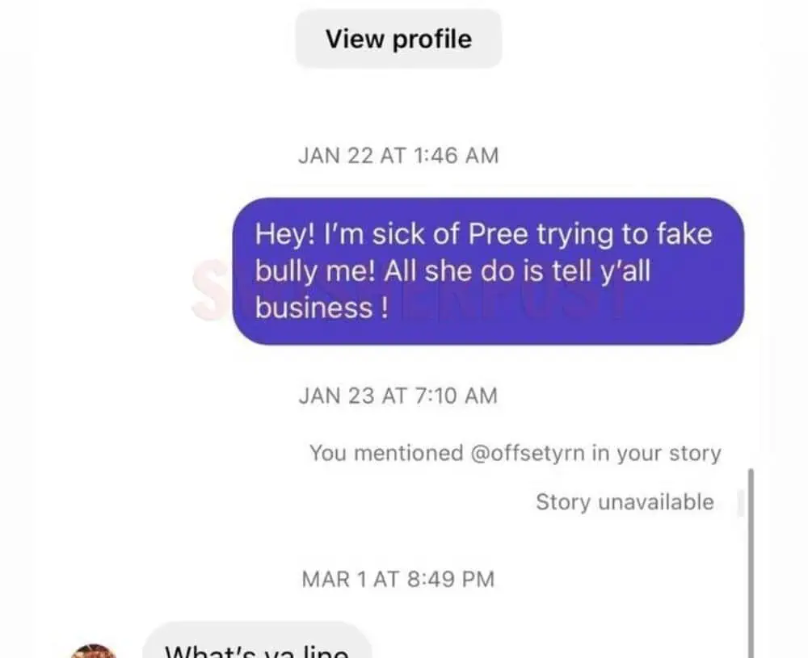This screenshot has height=658, width=808.
Task: Click "in your story" in mention notice
Action: 655,453
